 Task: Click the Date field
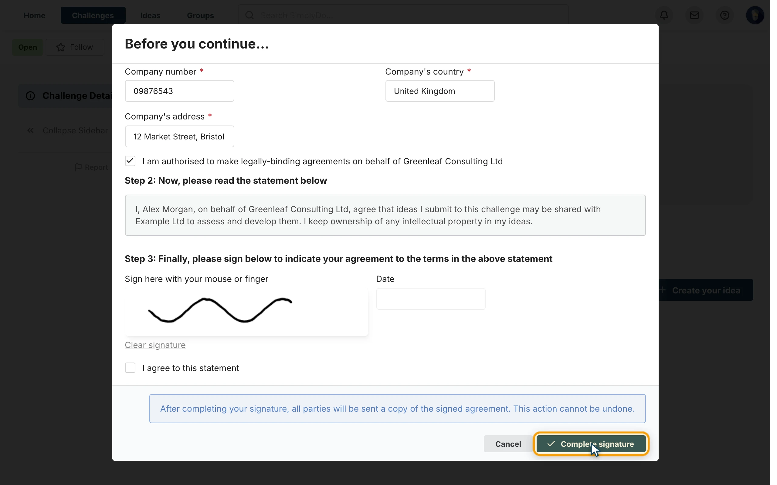[x=431, y=299]
